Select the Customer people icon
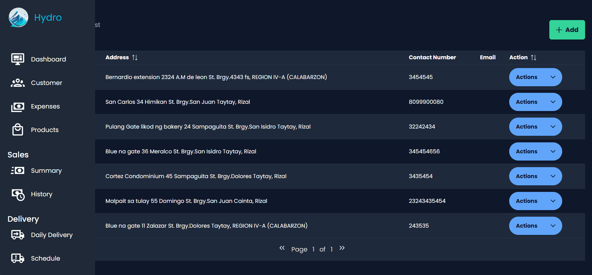Image resolution: width=592 pixels, height=275 pixels. (18, 83)
